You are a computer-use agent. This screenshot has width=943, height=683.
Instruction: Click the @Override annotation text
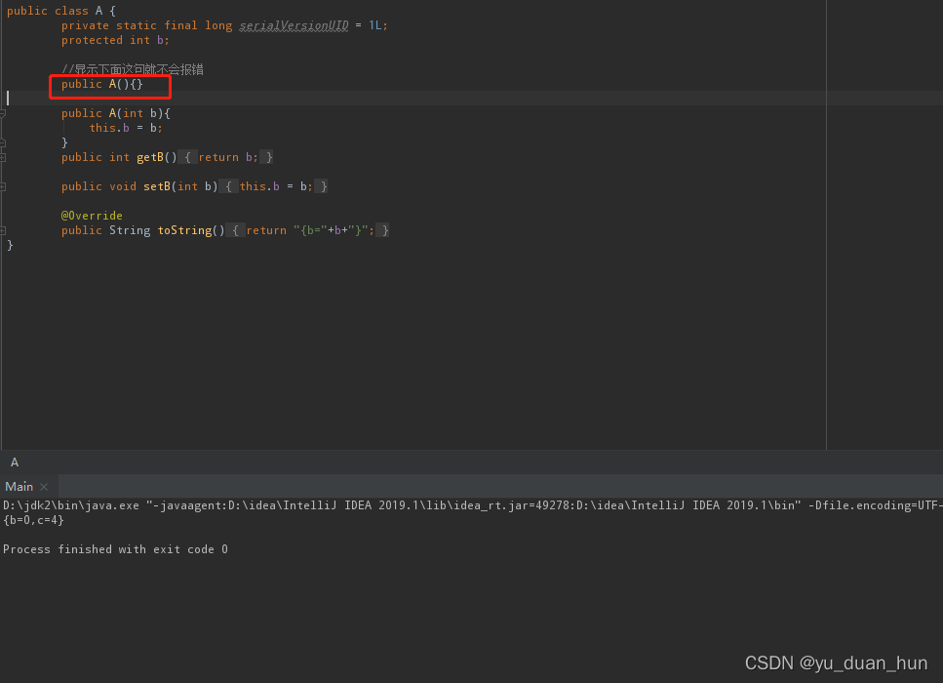[92, 215]
